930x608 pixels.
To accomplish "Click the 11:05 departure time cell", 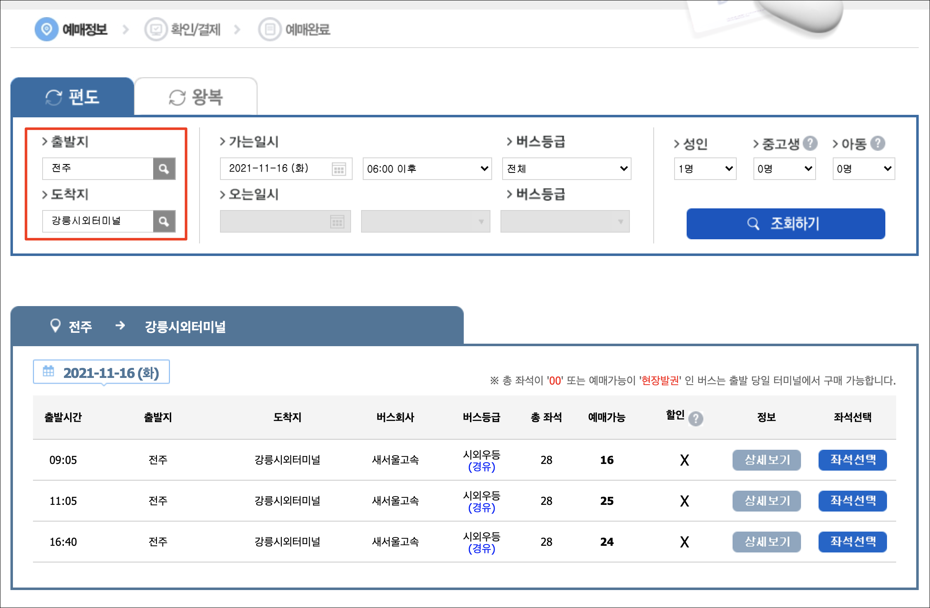I will point(63,501).
